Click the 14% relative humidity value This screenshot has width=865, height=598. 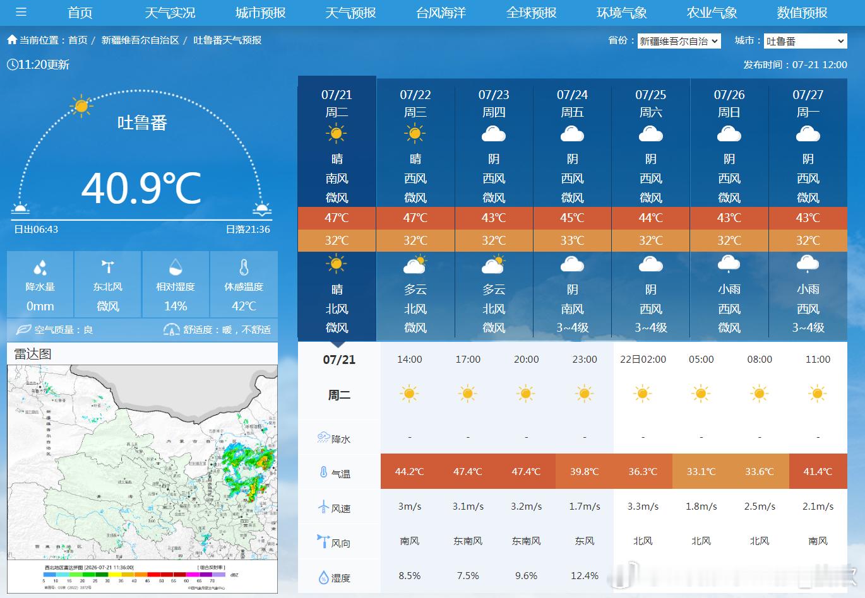[x=176, y=306]
